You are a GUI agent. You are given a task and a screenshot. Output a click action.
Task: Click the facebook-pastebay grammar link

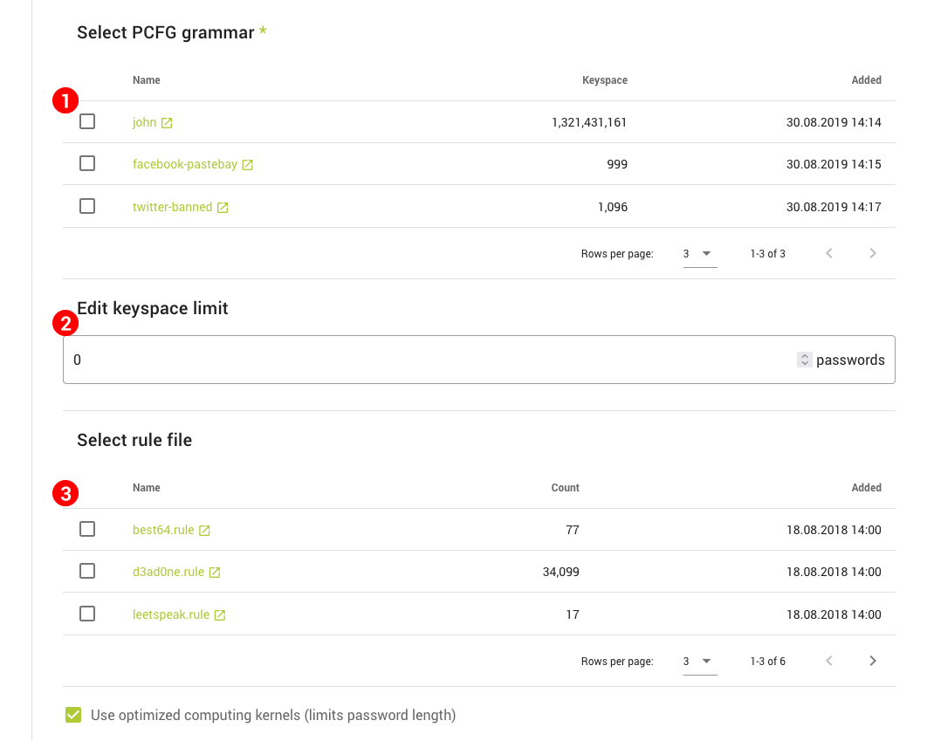tap(184, 164)
